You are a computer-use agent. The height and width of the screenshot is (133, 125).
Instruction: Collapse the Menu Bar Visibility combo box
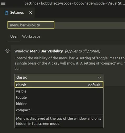(59, 77)
